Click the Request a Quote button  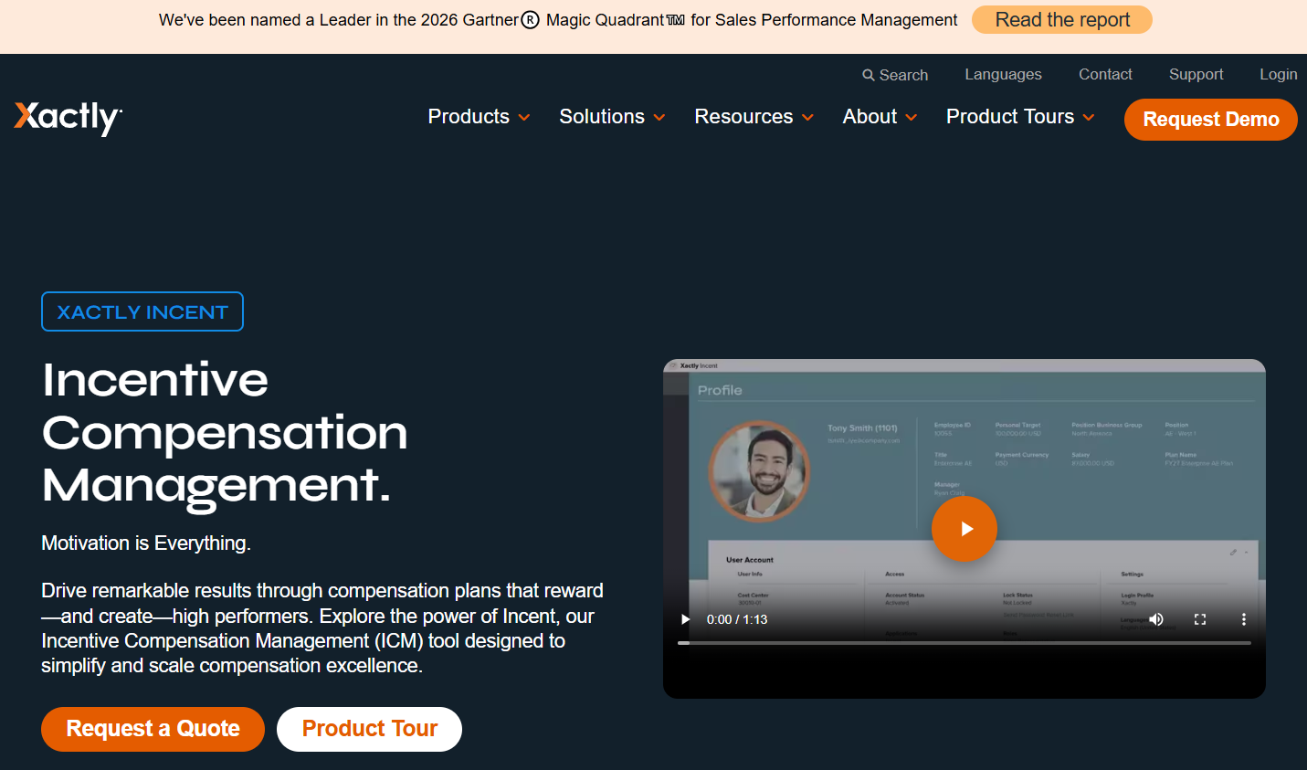point(153,729)
